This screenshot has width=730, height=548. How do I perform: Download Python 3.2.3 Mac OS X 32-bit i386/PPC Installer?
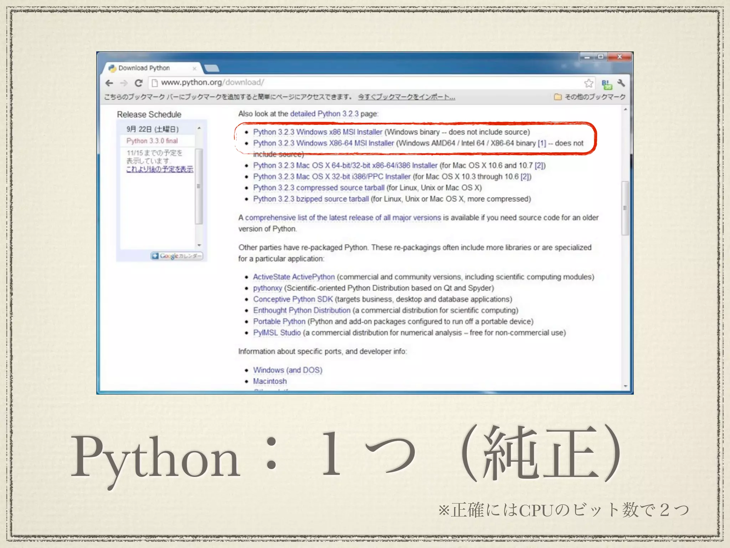point(332,177)
